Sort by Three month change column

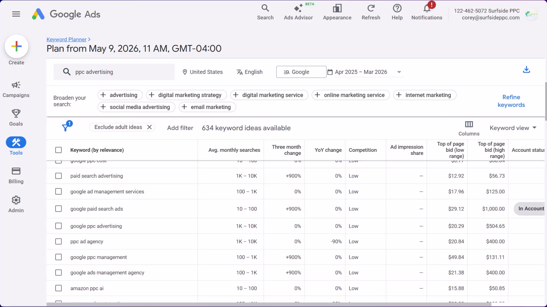(x=286, y=150)
